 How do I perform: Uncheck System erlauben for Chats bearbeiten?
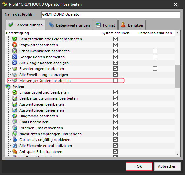coord(115,122)
